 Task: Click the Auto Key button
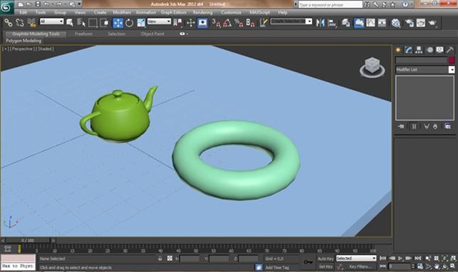point(326,258)
